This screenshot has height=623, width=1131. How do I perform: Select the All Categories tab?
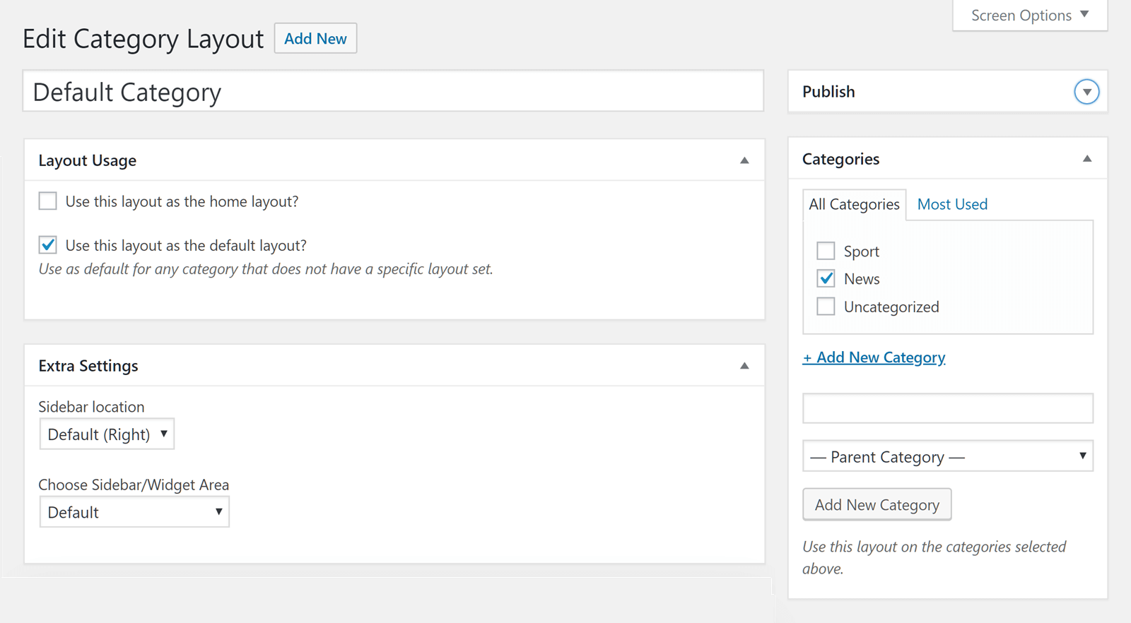(x=854, y=204)
